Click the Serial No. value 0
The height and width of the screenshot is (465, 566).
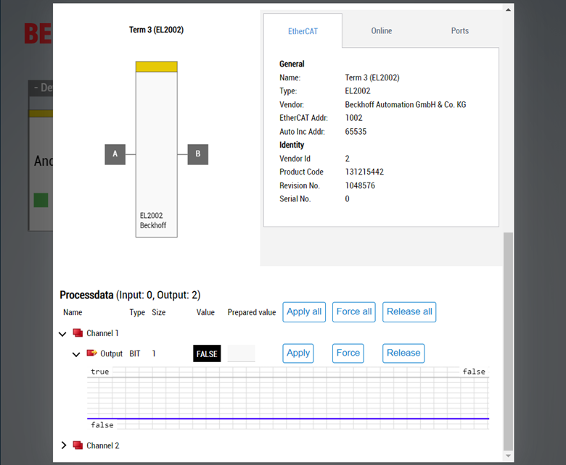(348, 199)
